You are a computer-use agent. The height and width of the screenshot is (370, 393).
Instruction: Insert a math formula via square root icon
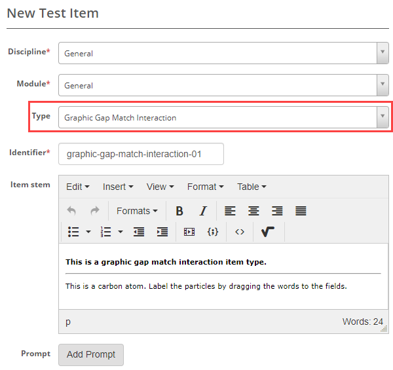pyautogui.click(x=267, y=232)
